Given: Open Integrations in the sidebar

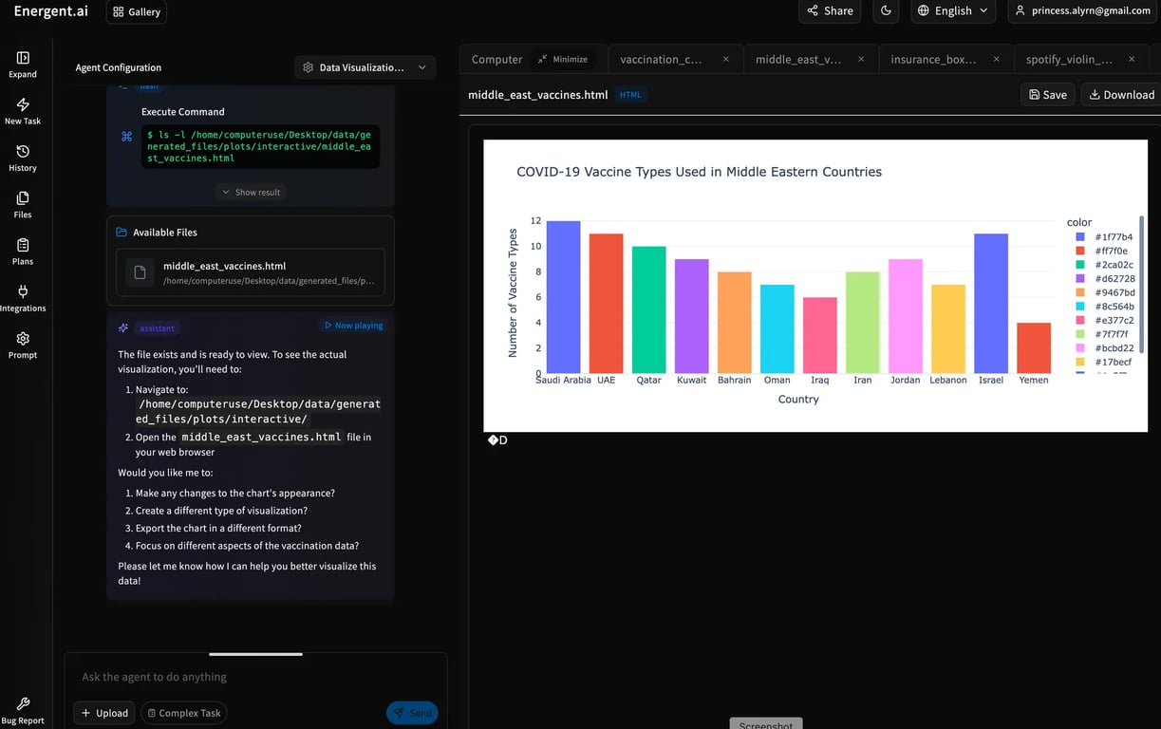Looking at the screenshot, I should (23, 298).
